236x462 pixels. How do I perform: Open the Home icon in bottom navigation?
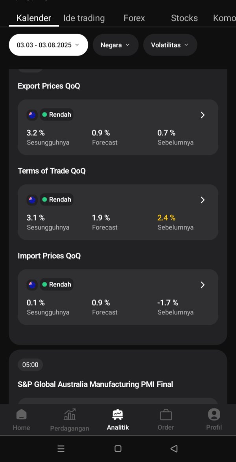21,415
